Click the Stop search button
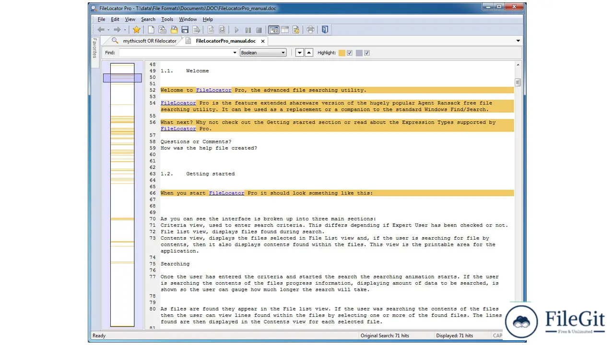The height and width of the screenshot is (345, 614). 259,30
